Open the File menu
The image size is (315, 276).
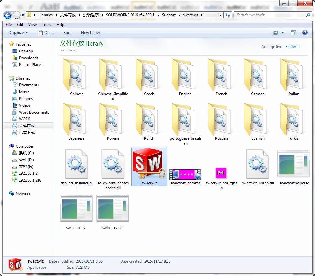coord(9,25)
